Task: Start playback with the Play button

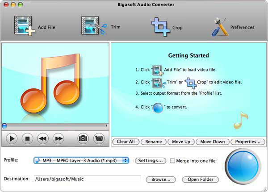Action: (x=12, y=138)
